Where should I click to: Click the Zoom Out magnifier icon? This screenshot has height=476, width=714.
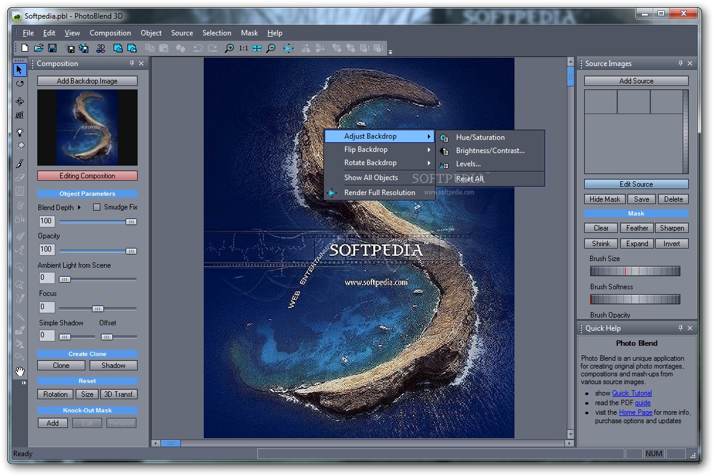271,48
